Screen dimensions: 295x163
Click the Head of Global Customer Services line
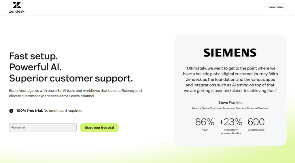230,108
